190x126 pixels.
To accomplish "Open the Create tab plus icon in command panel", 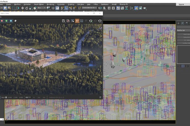I will coord(178,23).
